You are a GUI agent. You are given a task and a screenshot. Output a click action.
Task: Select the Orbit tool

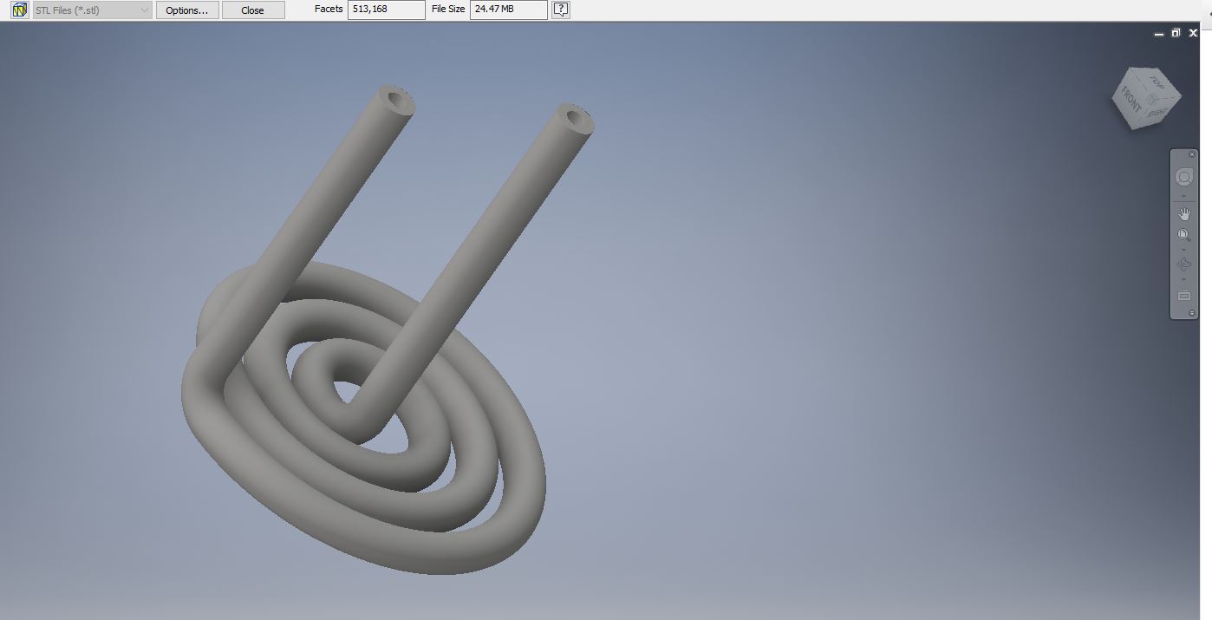pyautogui.click(x=1183, y=264)
